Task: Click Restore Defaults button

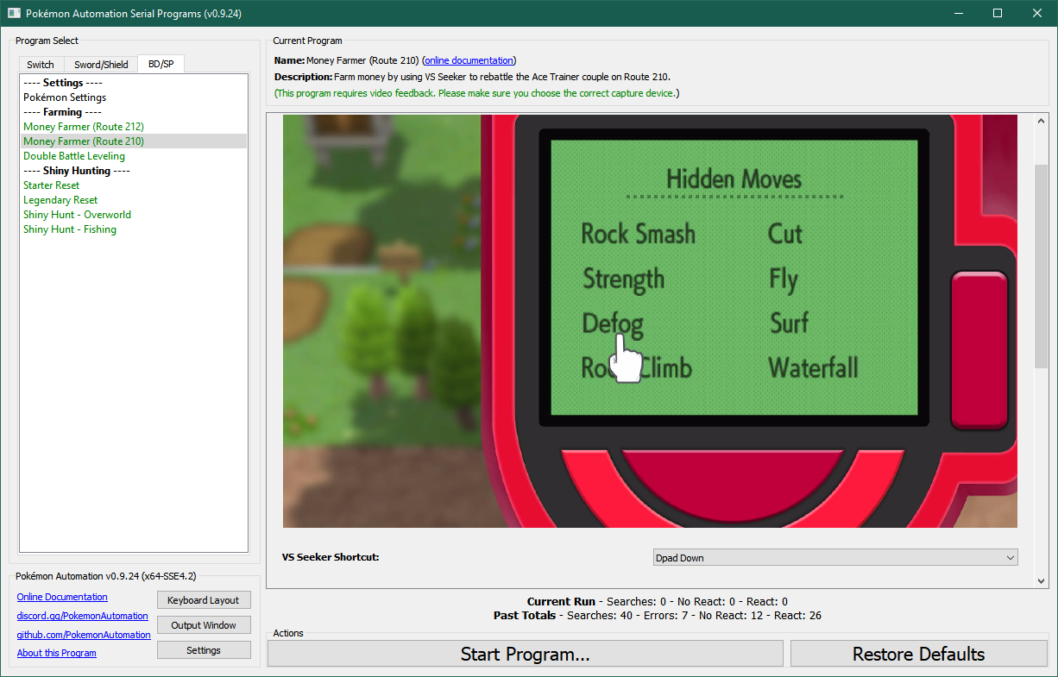Action: 918,654
